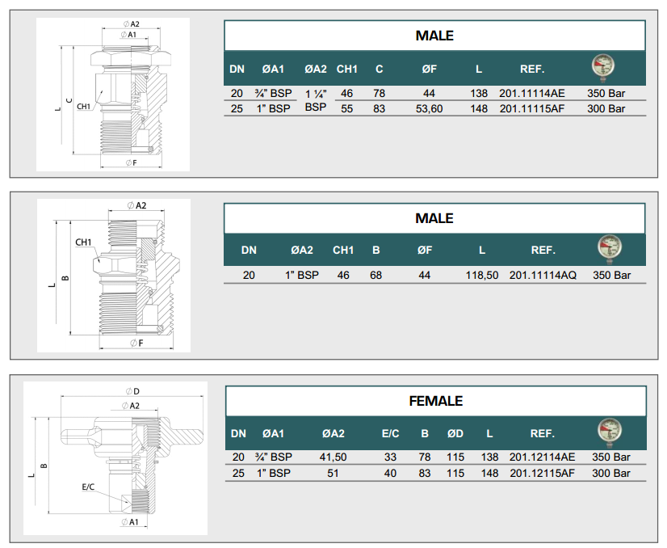This screenshot has height=548, width=667.
Task: Click the E/C column header
Action: [390, 434]
